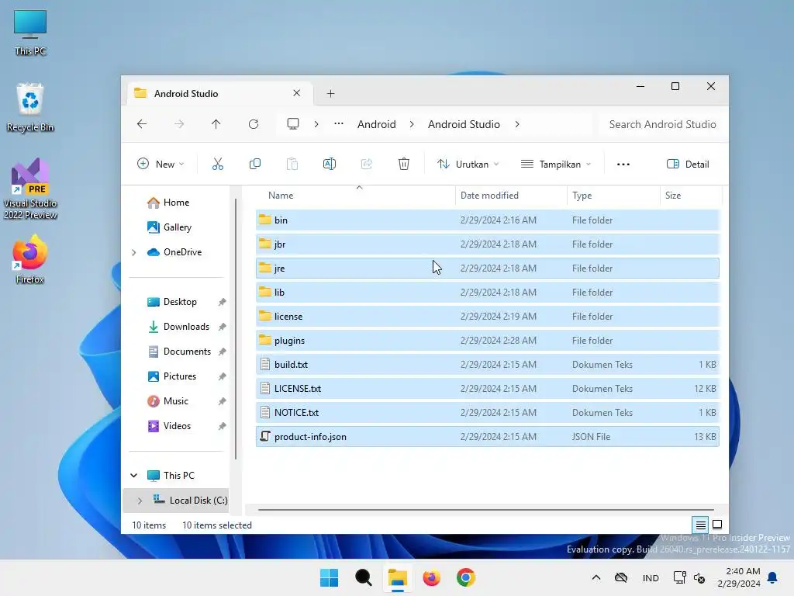Click the Cut scissors icon
The height and width of the screenshot is (596, 794).
(x=218, y=165)
